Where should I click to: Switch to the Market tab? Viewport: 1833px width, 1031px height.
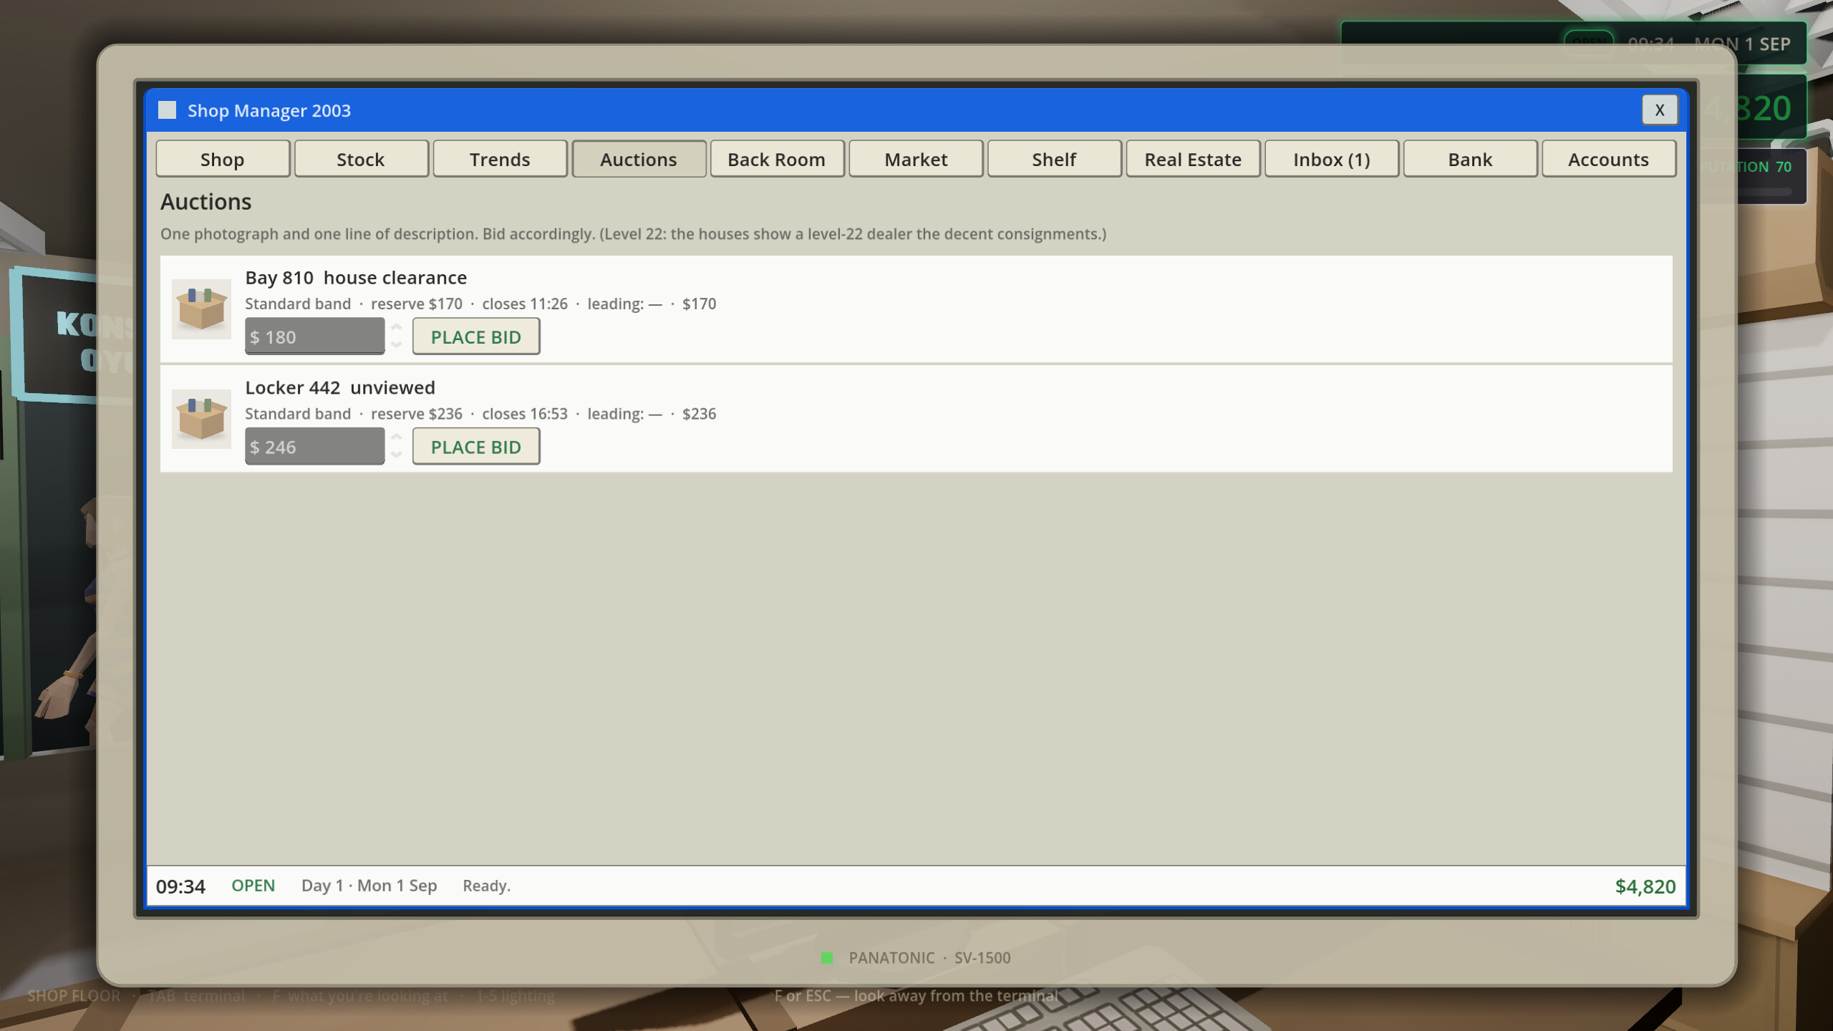tap(916, 159)
